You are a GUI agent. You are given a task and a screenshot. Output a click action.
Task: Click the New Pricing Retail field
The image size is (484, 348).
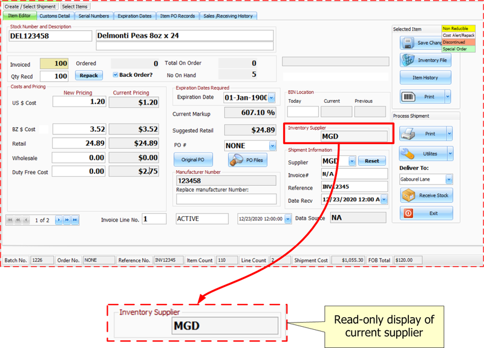click(79, 143)
